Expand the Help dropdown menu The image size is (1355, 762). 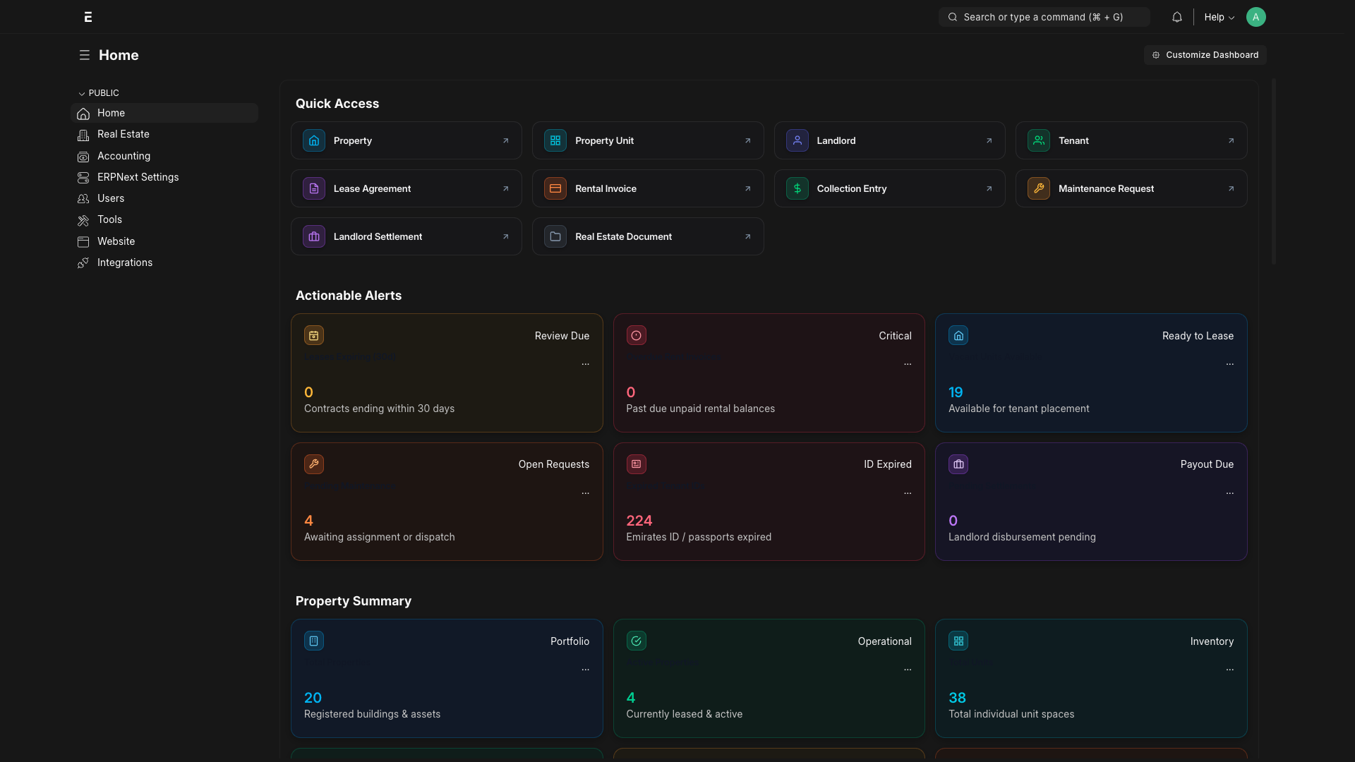pos(1219,17)
